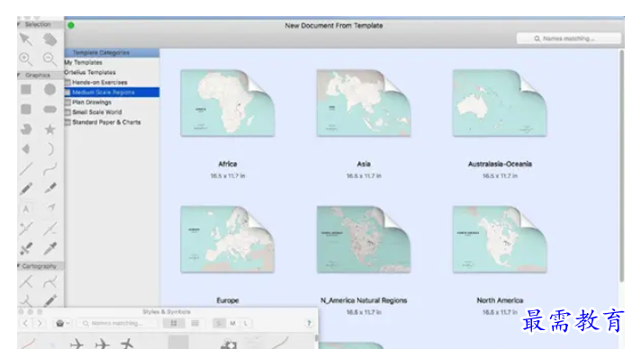Select the text-on-path arrow tool
632x349 pixels.
50,208
